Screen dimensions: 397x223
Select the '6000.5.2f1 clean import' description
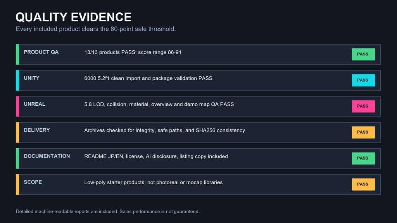point(148,78)
